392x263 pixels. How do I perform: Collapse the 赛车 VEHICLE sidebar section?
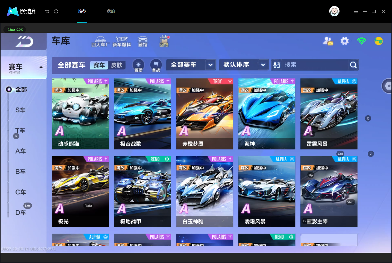[x=24, y=68]
